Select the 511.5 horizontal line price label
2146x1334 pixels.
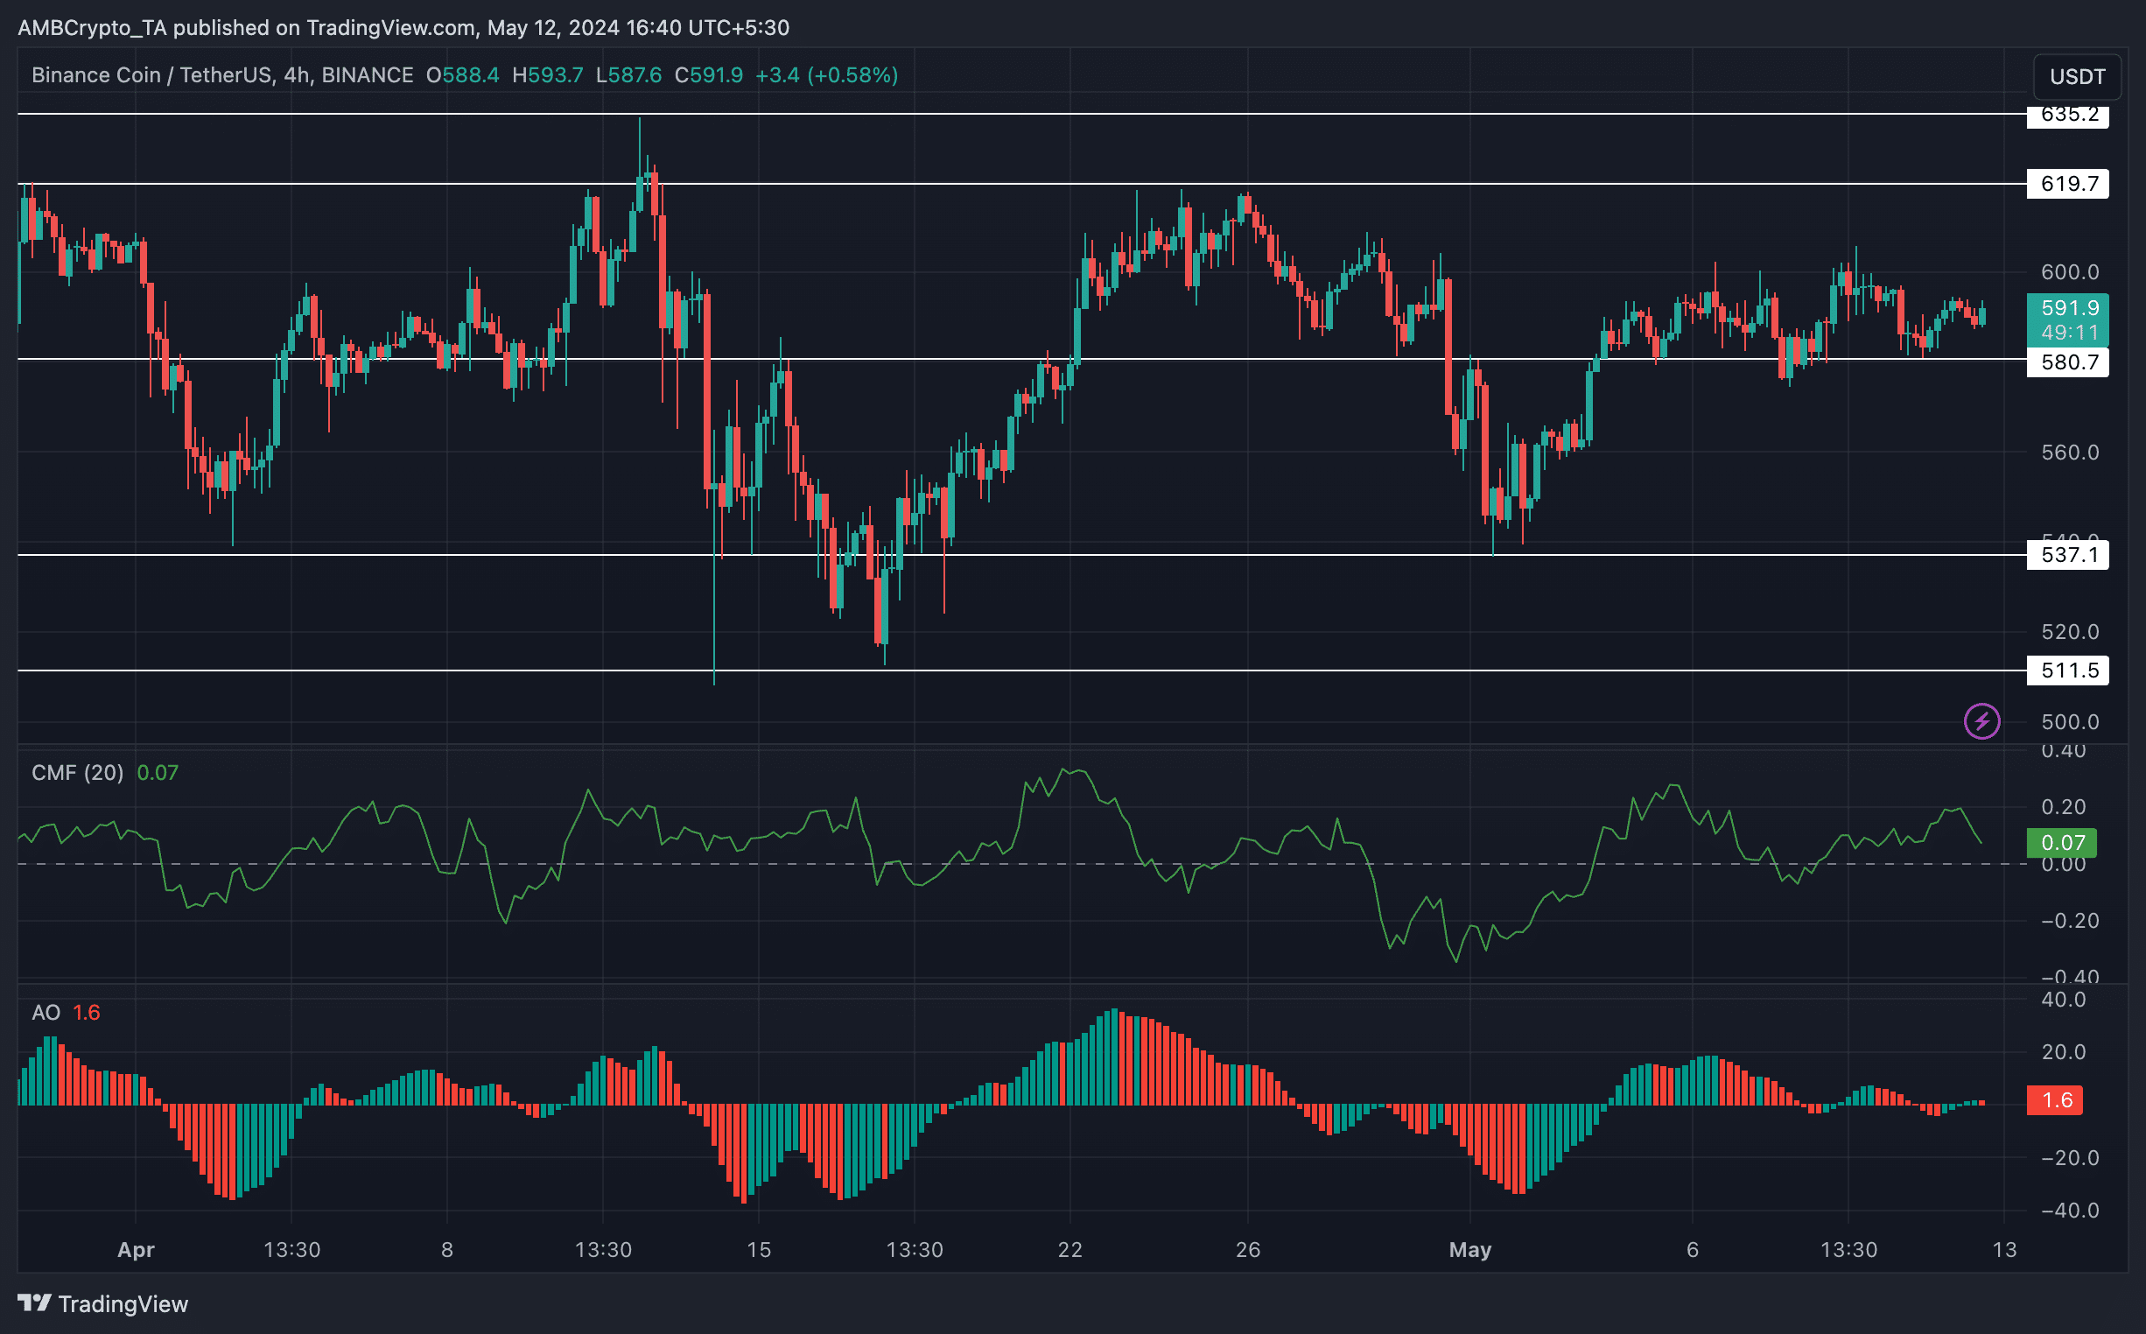(x=2068, y=671)
